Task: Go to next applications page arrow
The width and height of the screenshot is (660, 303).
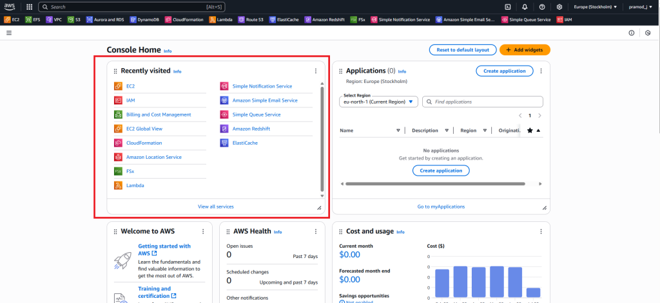Action: [x=539, y=116]
